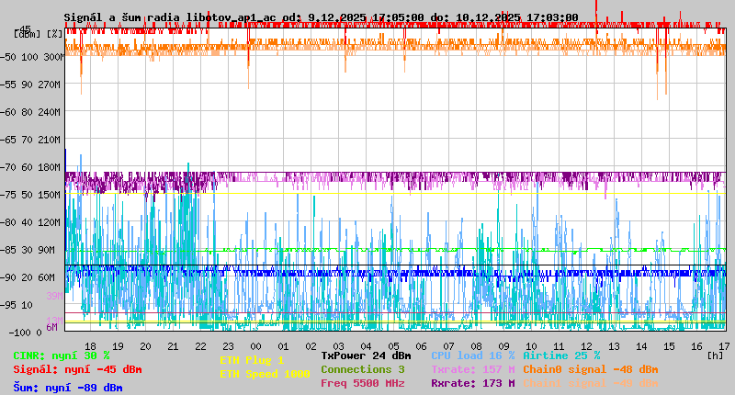
Task: Click the purple '6M' rate marker label
Action: (x=51, y=327)
